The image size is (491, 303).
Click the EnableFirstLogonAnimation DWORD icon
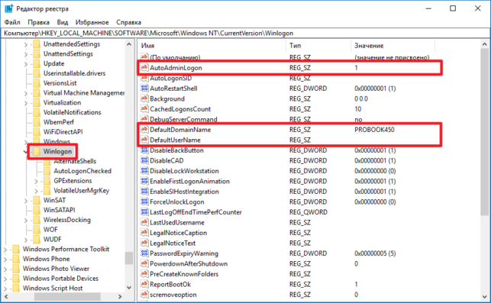click(144, 181)
